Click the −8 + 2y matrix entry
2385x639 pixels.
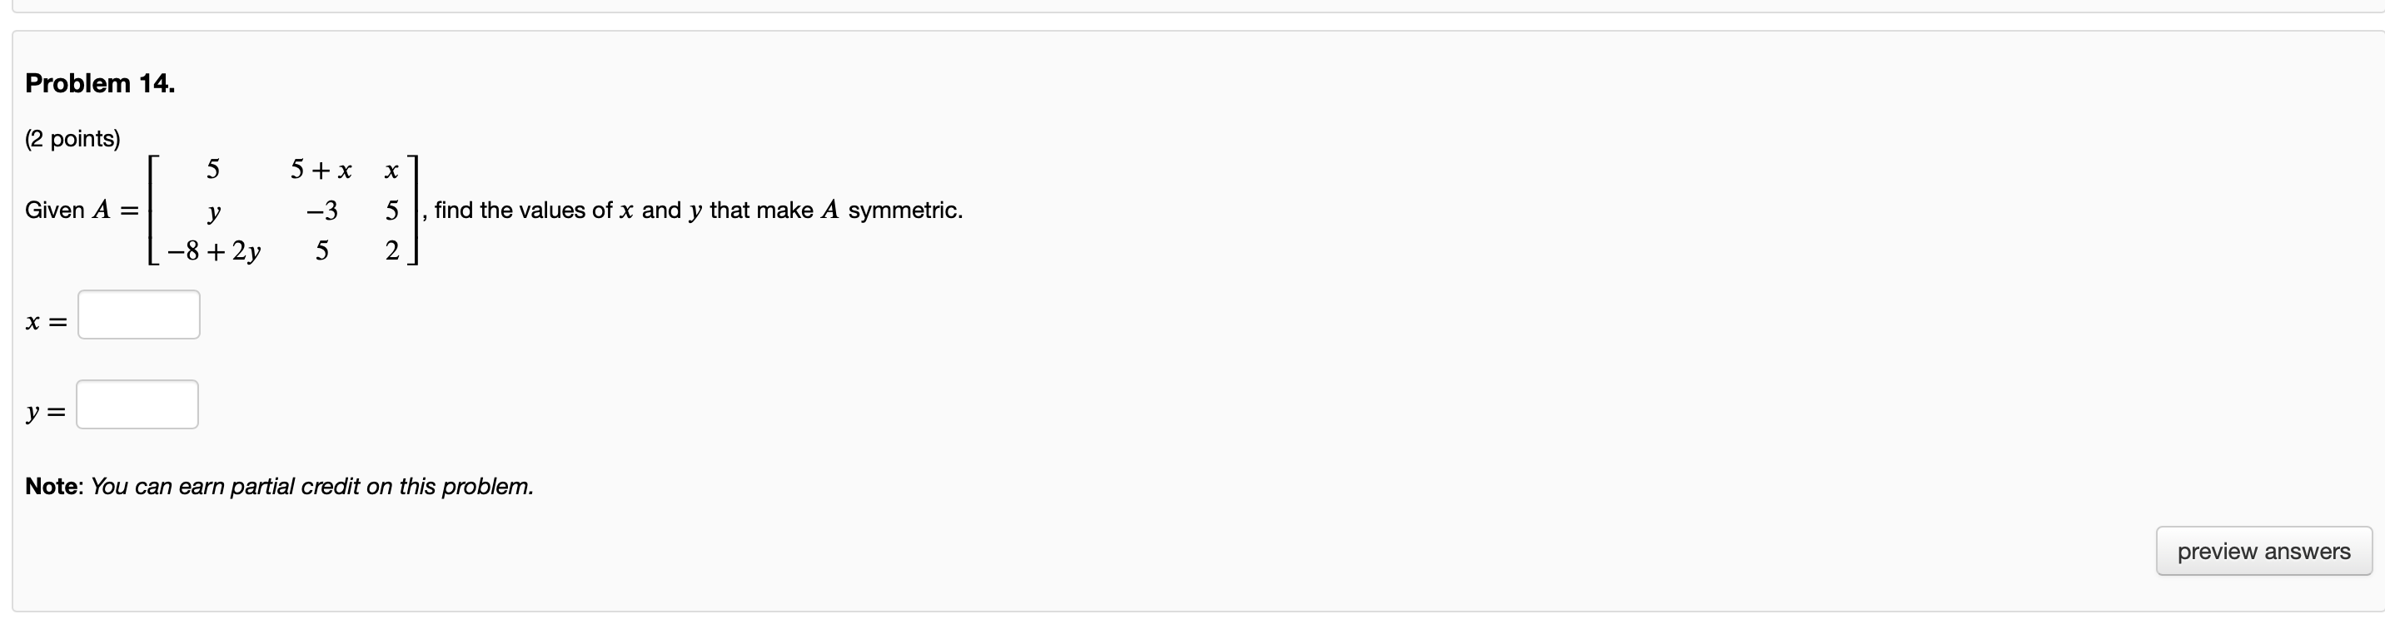[214, 251]
